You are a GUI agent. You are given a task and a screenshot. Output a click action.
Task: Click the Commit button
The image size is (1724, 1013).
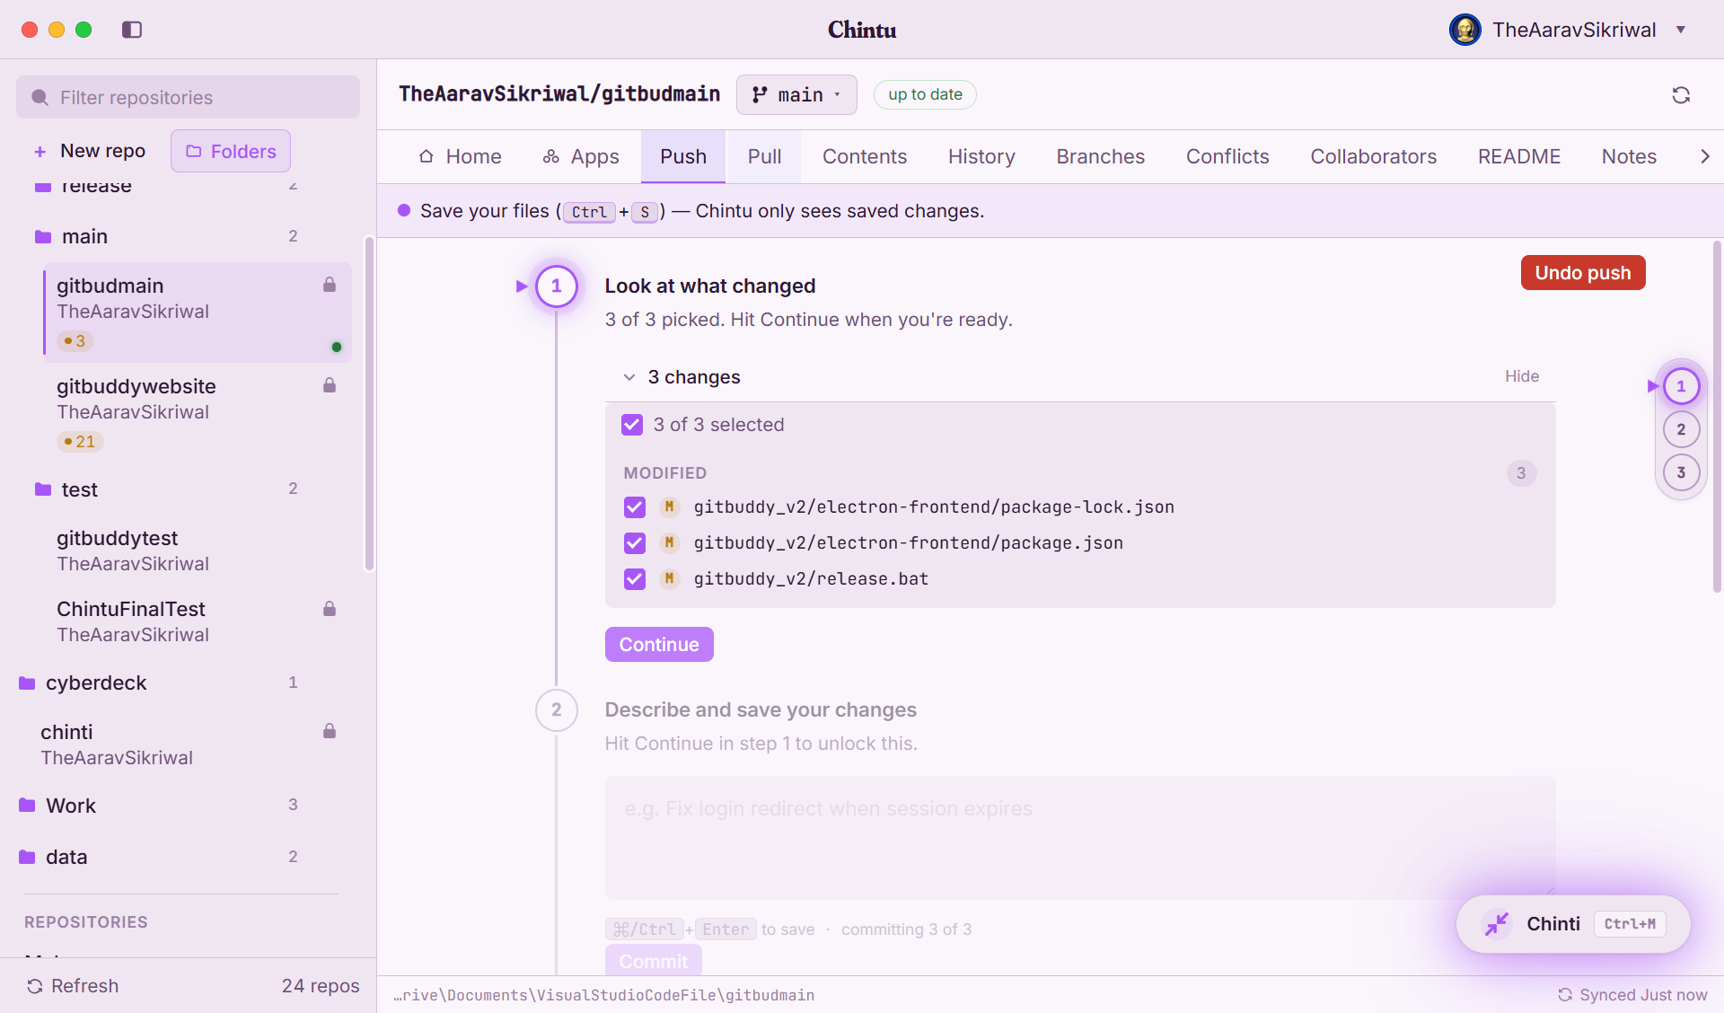click(654, 960)
